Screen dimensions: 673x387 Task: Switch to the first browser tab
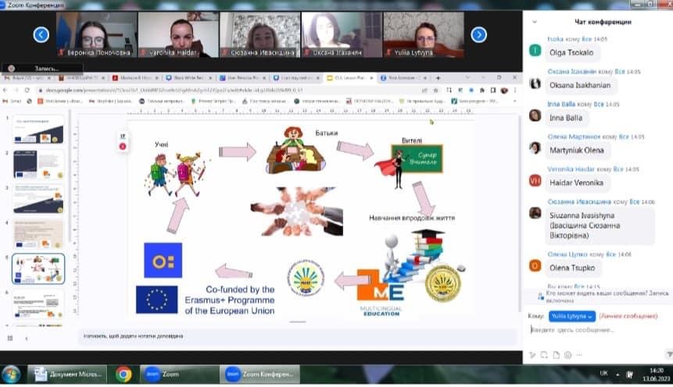(x=27, y=78)
